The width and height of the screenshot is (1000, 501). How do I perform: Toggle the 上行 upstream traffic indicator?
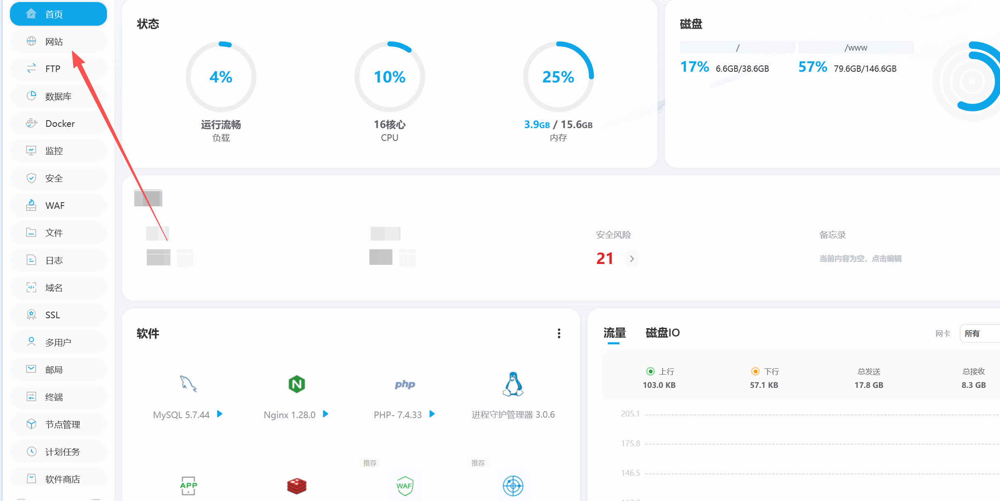650,371
